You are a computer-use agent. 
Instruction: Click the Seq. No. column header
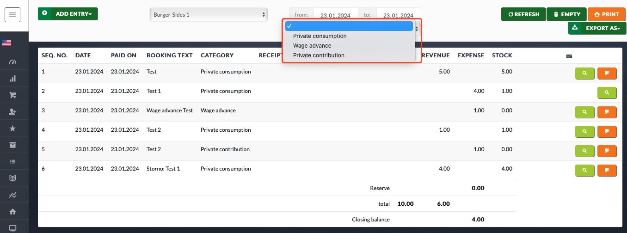tap(55, 55)
